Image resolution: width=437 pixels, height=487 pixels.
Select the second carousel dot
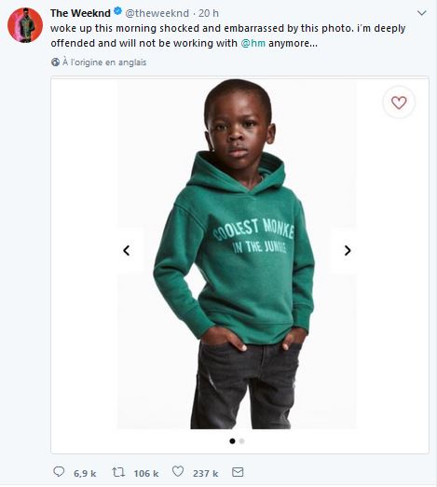[242, 441]
